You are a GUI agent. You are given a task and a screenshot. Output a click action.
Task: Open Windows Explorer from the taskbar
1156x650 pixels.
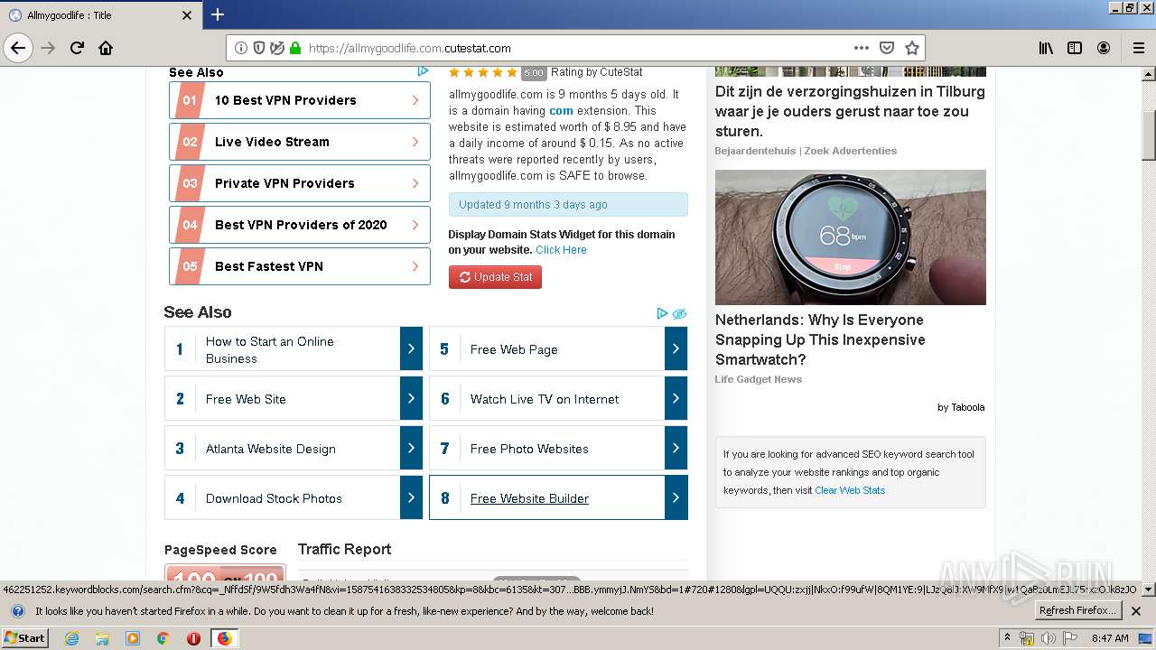point(102,638)
